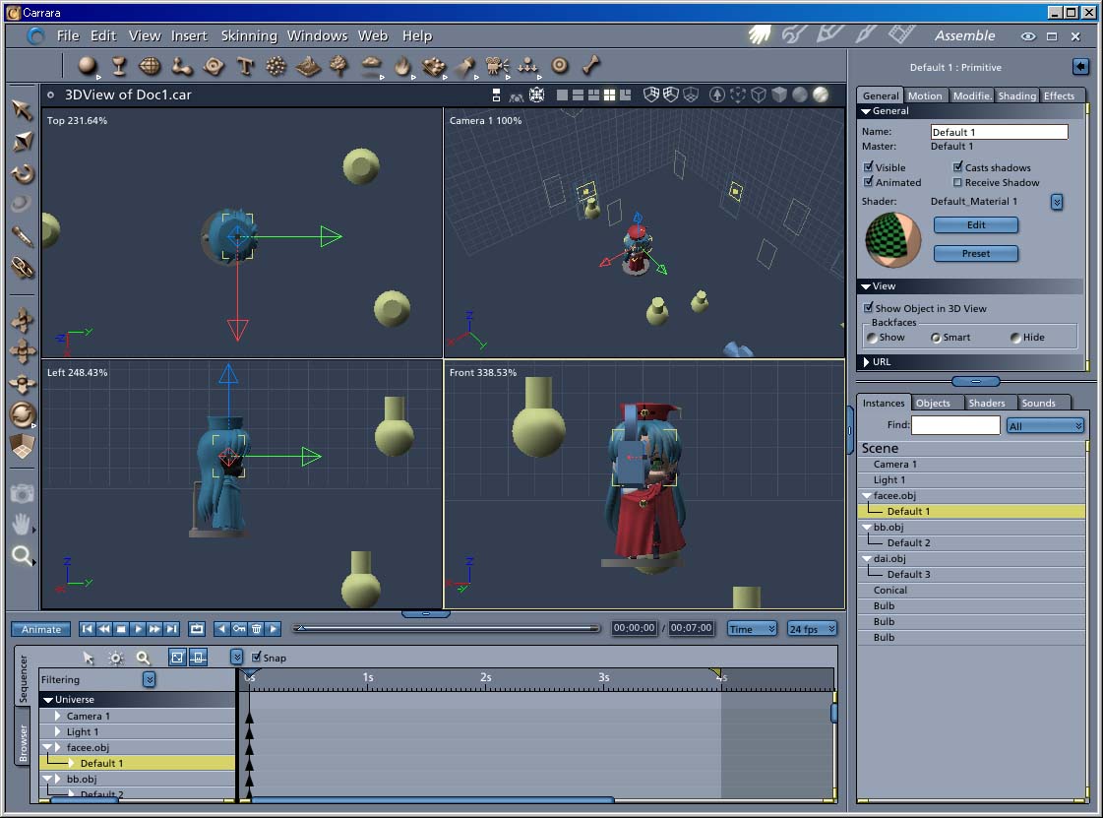Enable the Receive Shadow checkbox
Viewport: 1103px width, 818px height.
pos(958,182)
